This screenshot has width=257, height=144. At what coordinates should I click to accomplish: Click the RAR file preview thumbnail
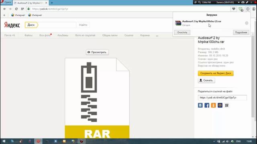[97, 98]
